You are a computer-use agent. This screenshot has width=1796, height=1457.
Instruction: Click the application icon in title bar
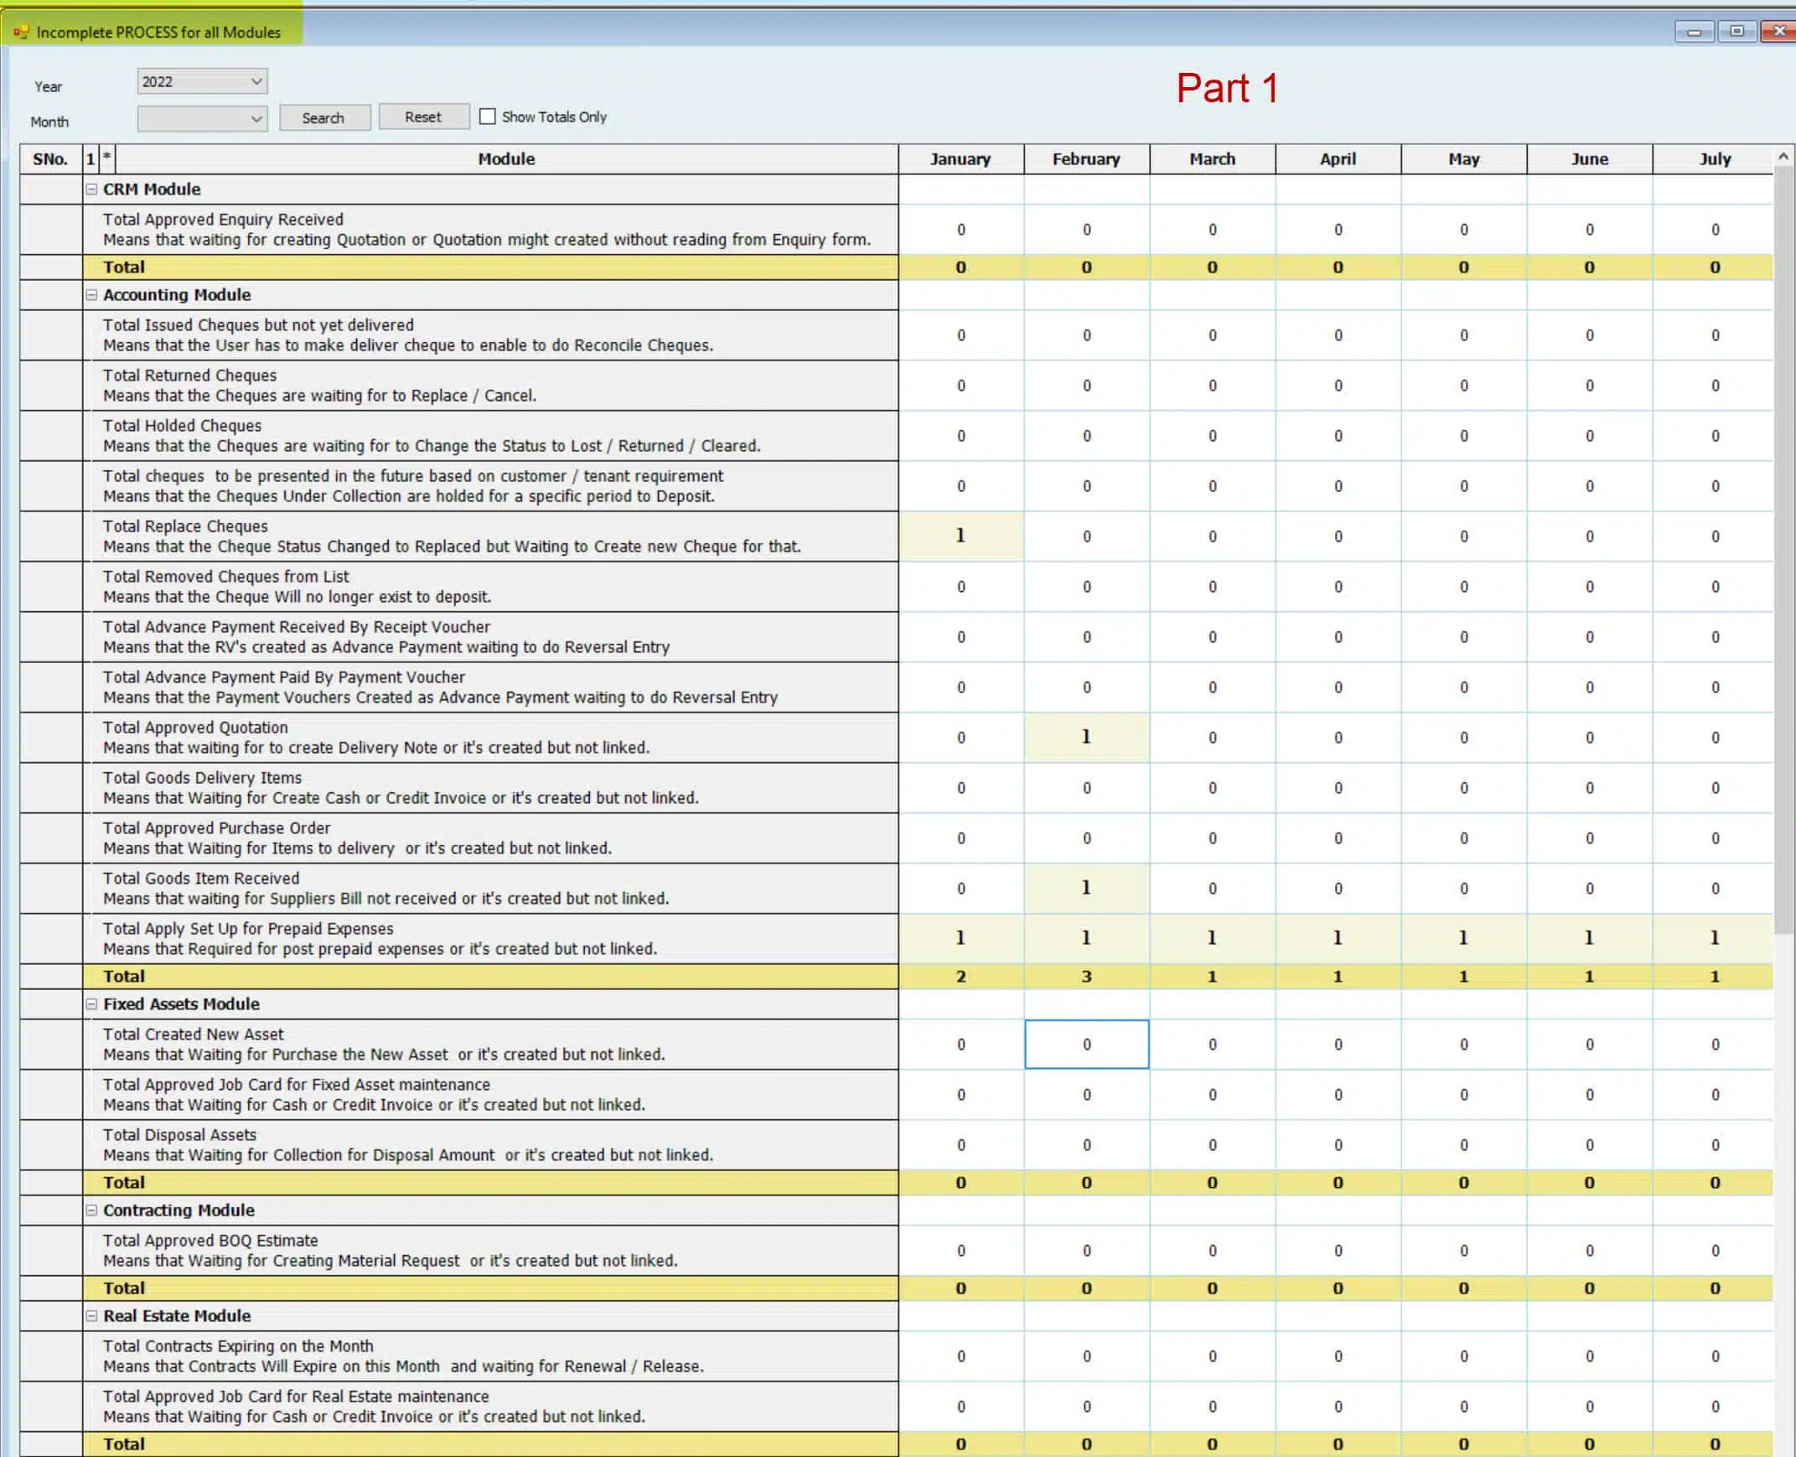21,33
